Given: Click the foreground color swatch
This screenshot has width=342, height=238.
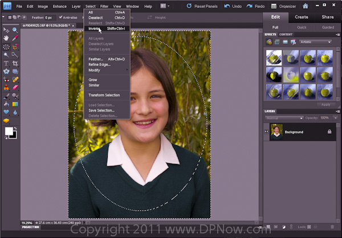Looking at the screenshot, I should click(x=9, y=130).
